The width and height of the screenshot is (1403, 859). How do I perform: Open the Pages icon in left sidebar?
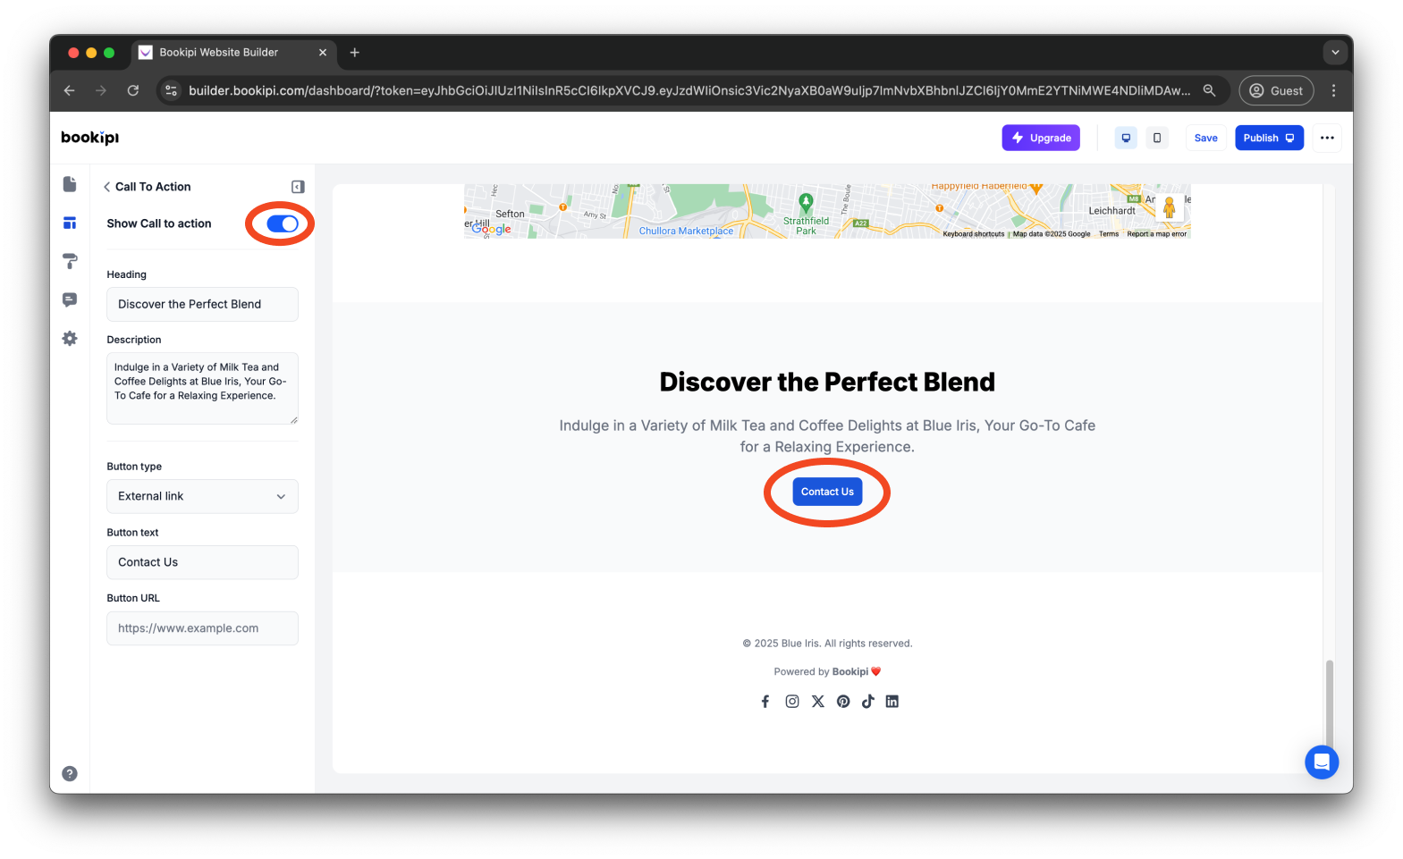click(x=70, y=184)
